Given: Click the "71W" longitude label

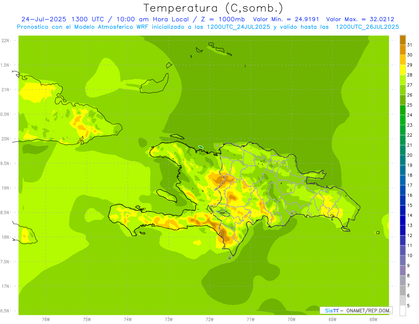Looking at the screenshot, I should tap(250, 319).
